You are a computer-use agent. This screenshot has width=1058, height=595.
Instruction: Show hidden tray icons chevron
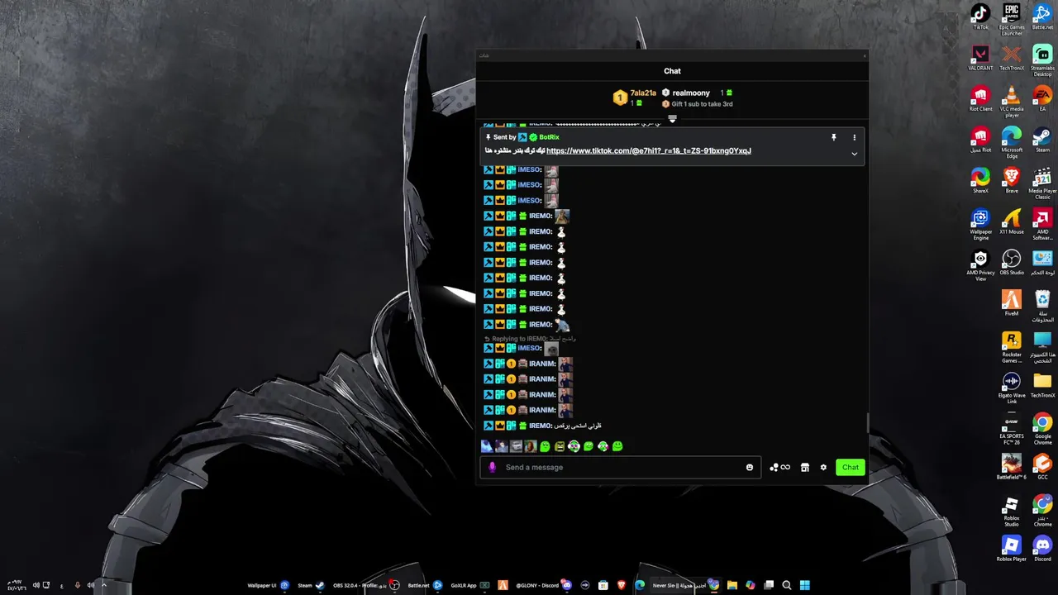tap(103, 585)
